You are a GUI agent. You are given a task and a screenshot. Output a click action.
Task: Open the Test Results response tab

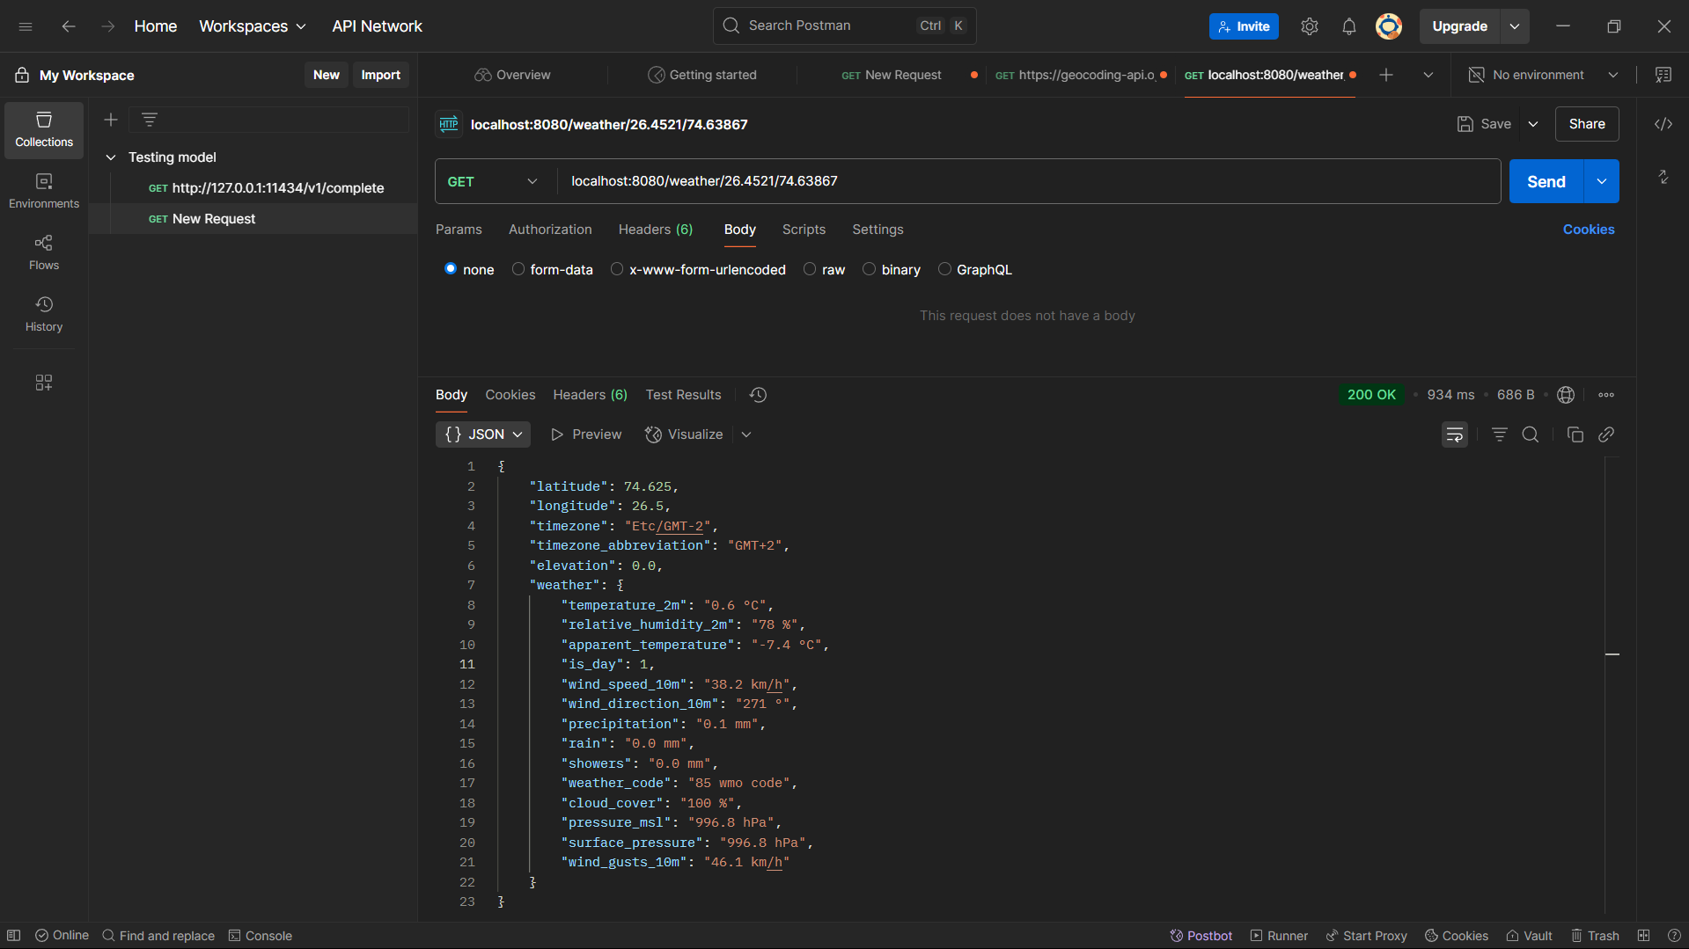683,395
